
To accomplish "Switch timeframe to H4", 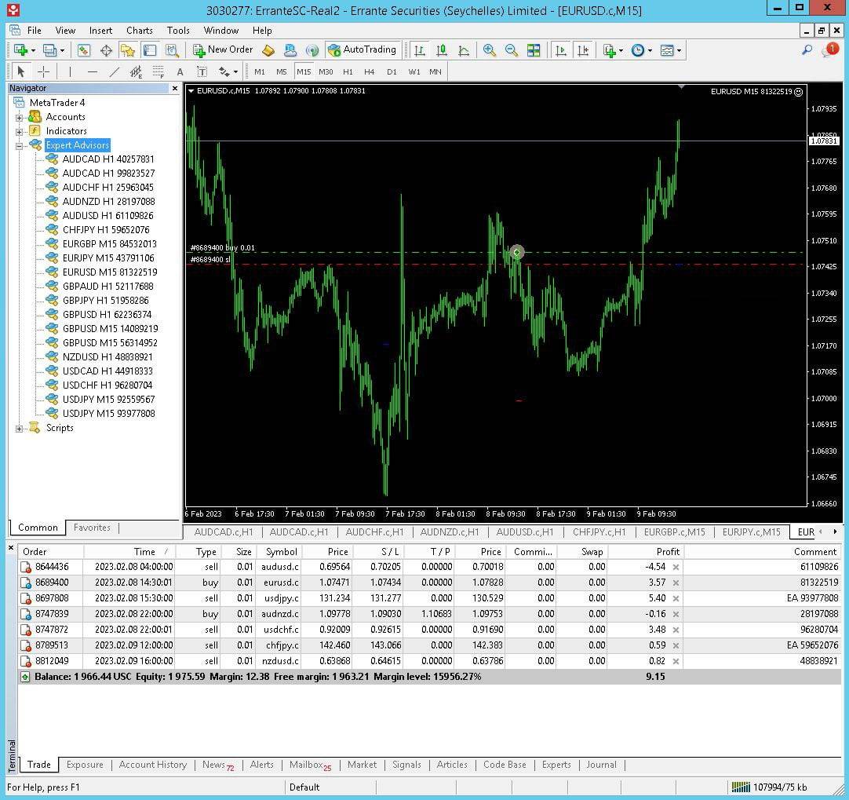I will 370,71.
